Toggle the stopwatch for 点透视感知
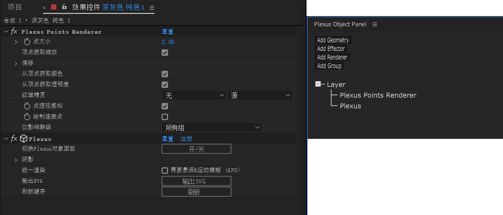 [x=27, y=106]
